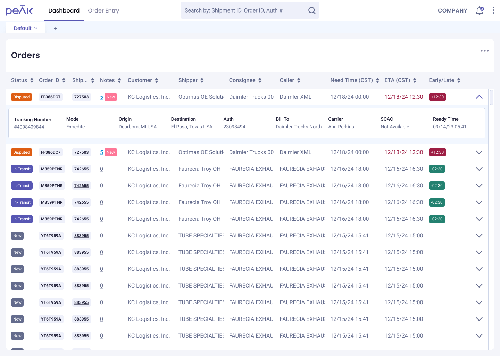Open tracking number #4098409844 link
Image resolution: width=500 pixels, height=356 pixels.
(29, 127)
